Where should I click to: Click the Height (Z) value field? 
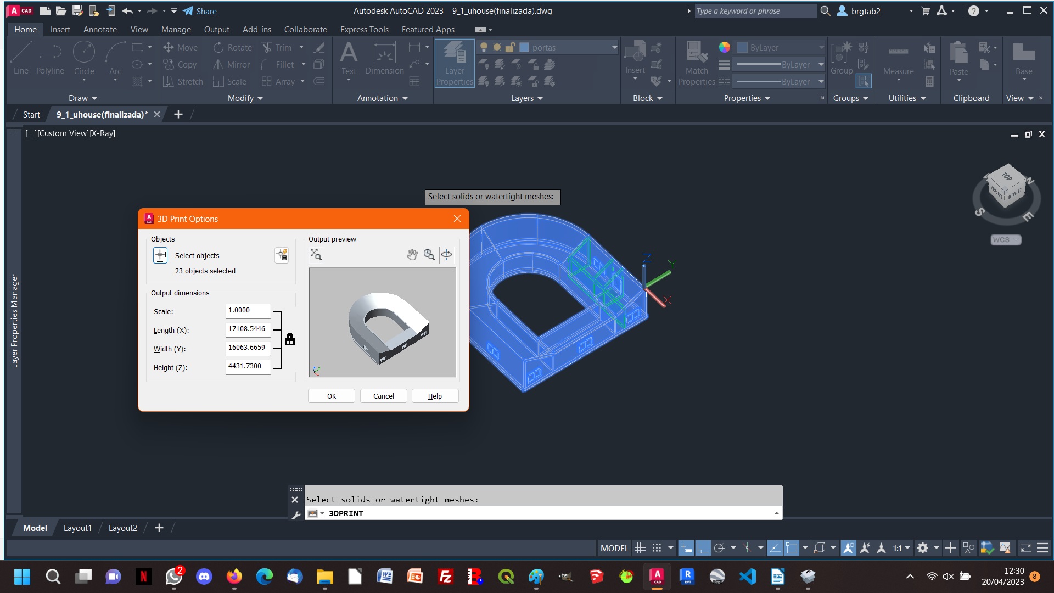point(248,367)
